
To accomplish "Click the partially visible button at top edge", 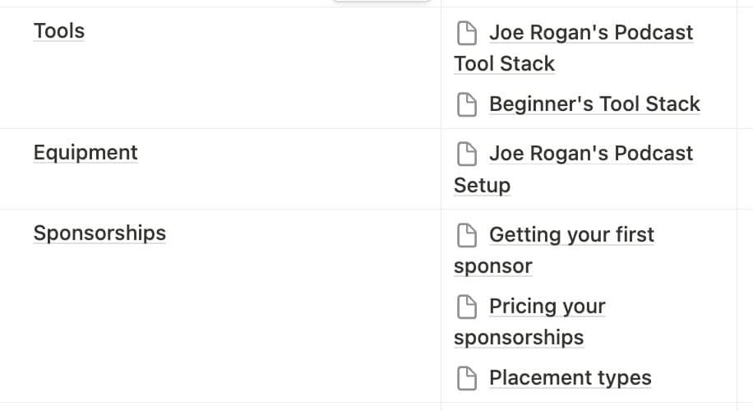I will coord(381,1).
